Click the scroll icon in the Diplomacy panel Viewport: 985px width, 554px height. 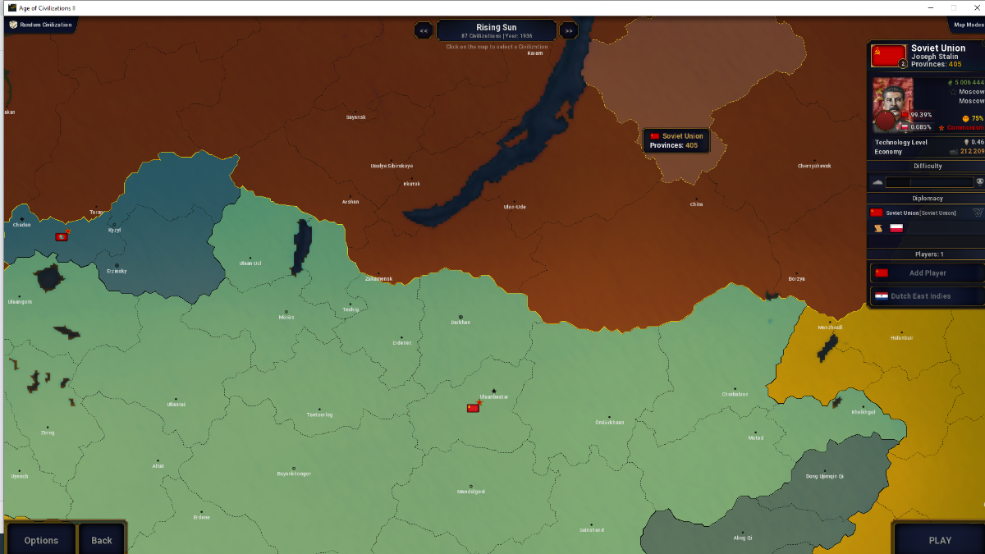tap(878, 228)
